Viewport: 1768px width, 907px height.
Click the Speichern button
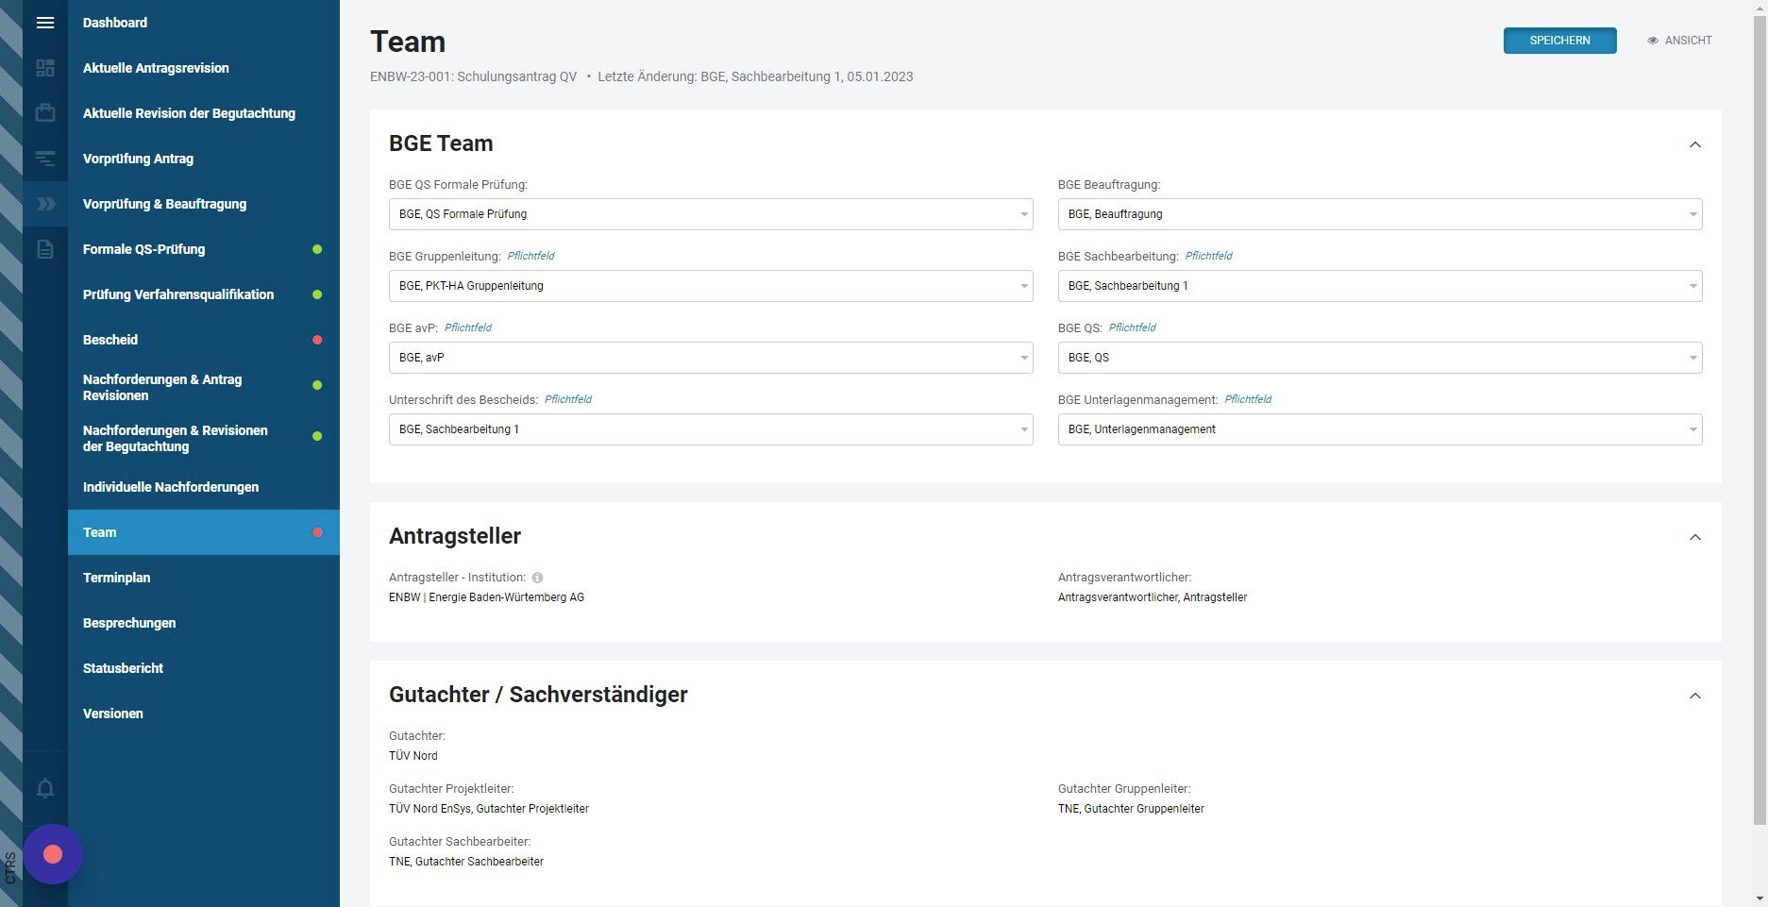1559,41
